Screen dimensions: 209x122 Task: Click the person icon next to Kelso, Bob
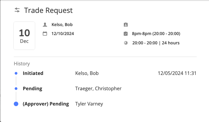[x=45, y=25]
